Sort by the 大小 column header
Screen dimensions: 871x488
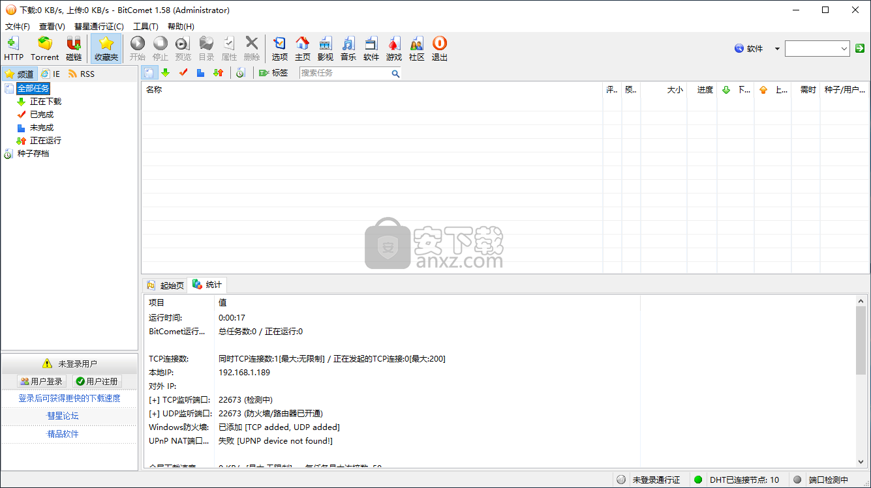(664, 90)
